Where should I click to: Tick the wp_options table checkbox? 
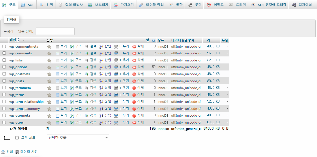(4, 67)
